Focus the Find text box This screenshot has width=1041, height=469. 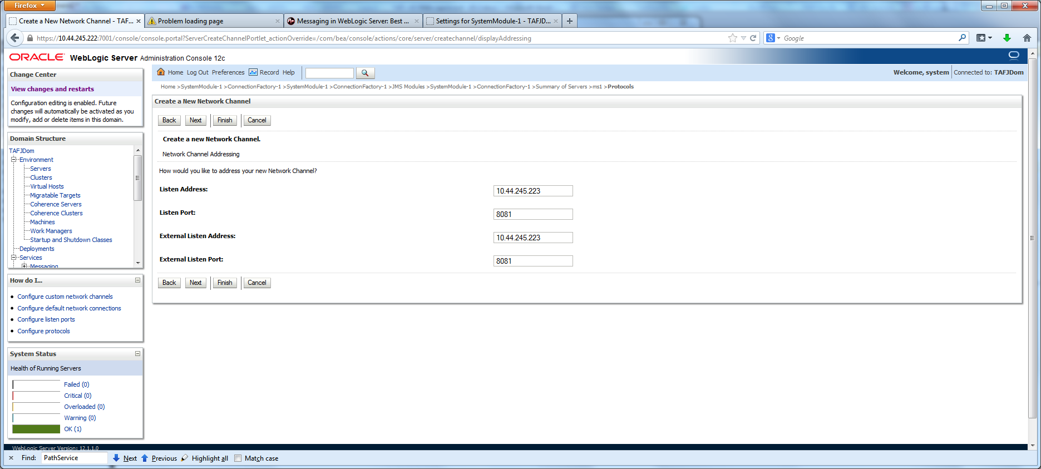tap(74, 458)
